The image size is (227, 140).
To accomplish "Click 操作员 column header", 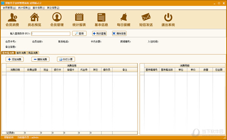I will (107, 70).
